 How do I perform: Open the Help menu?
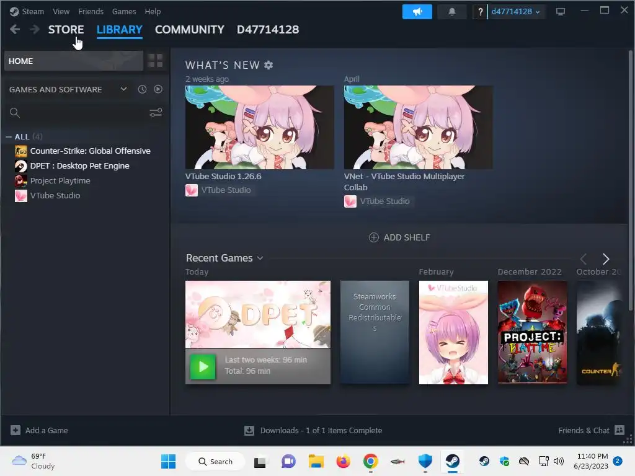click(x=153, y=11)
